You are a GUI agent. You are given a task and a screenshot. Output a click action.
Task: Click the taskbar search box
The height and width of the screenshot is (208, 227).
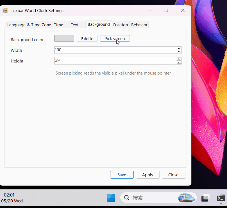158,198
